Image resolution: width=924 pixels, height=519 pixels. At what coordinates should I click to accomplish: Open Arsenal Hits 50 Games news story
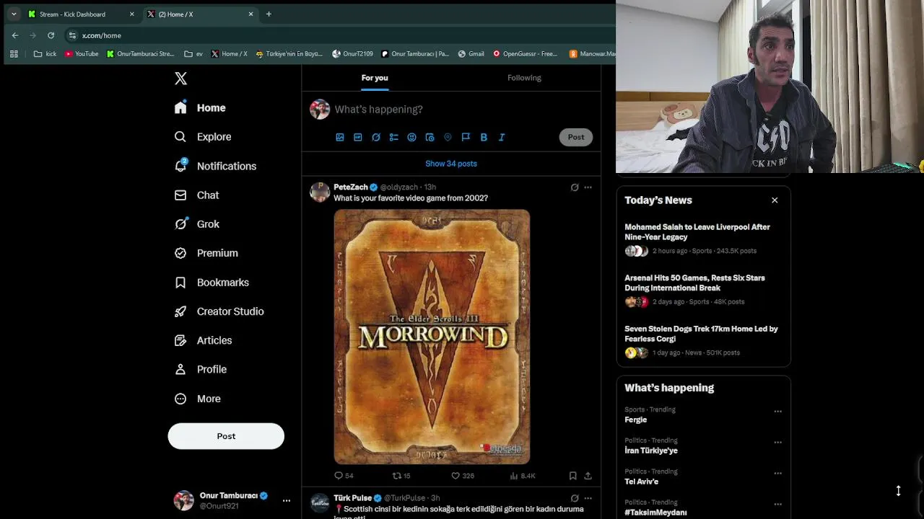coord(703,290)
